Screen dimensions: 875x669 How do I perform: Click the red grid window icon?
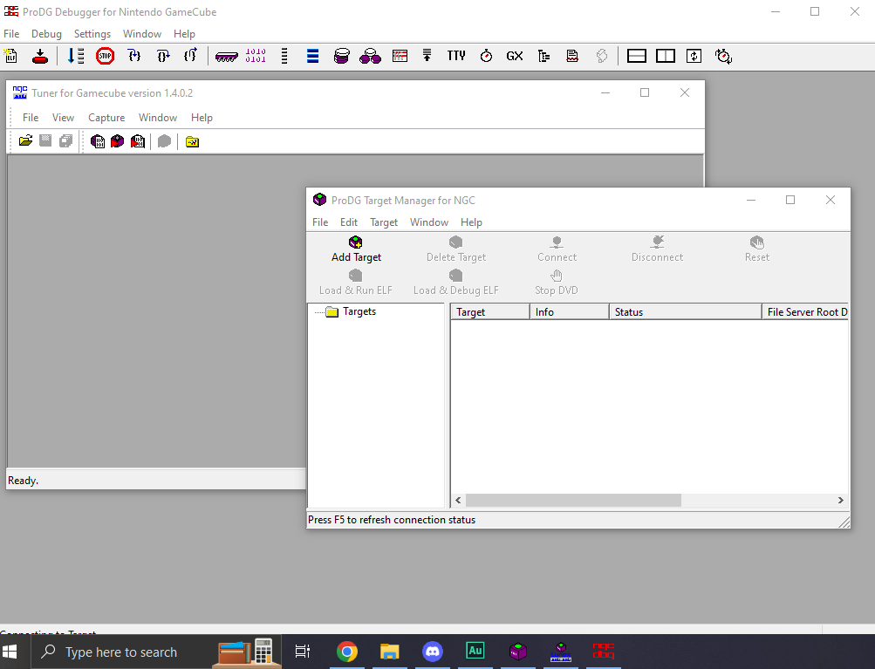(400, 56)
